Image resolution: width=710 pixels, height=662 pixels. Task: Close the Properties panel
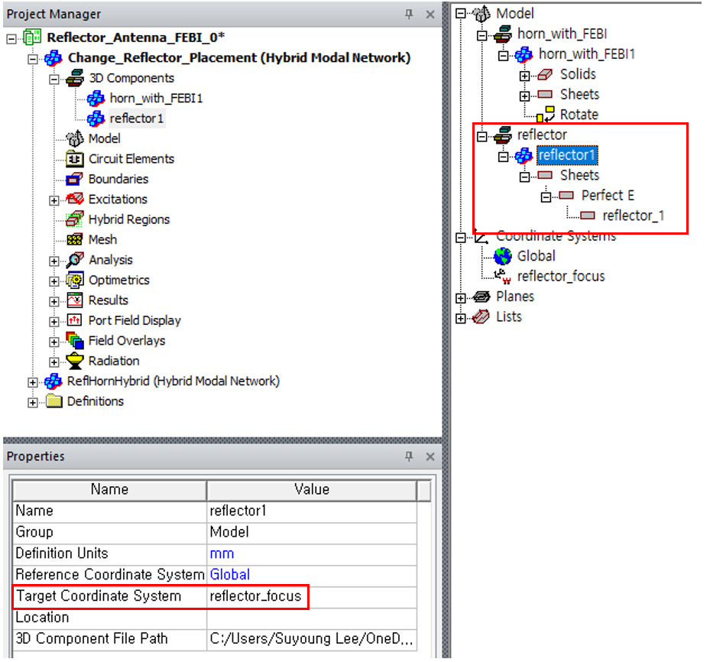tap(430, 457)
